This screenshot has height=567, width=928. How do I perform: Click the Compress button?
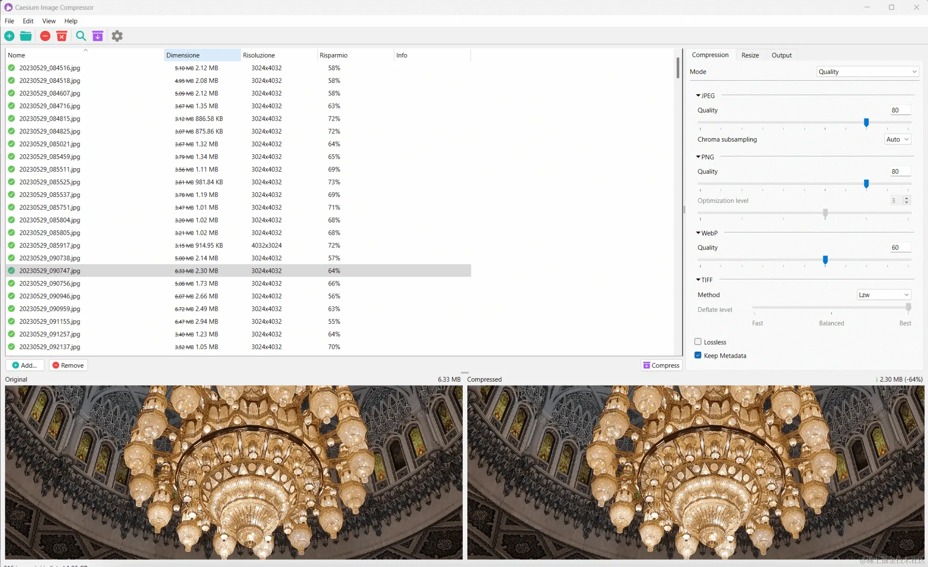(661, 365)
